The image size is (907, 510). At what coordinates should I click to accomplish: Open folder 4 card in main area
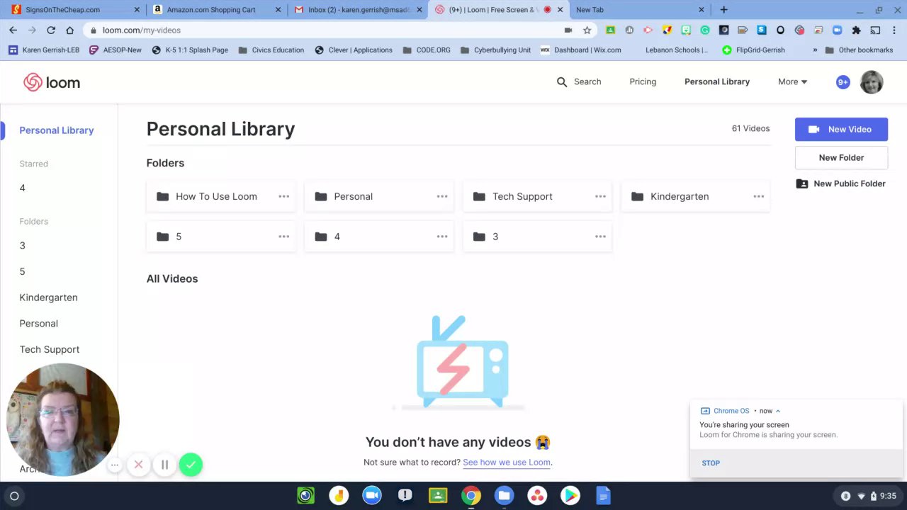(379, 237)
